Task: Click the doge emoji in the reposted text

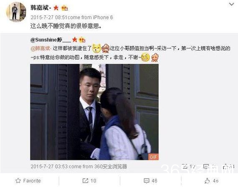Action: [x=97, y=48]
